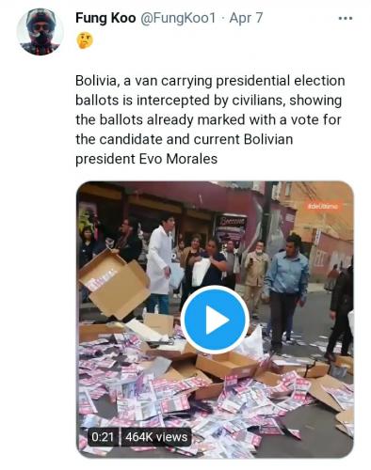Click the man in white coat

click(x=159, y=264)
